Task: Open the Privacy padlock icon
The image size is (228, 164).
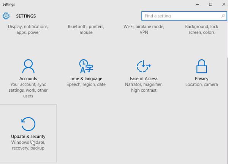Action: (201, 66)
